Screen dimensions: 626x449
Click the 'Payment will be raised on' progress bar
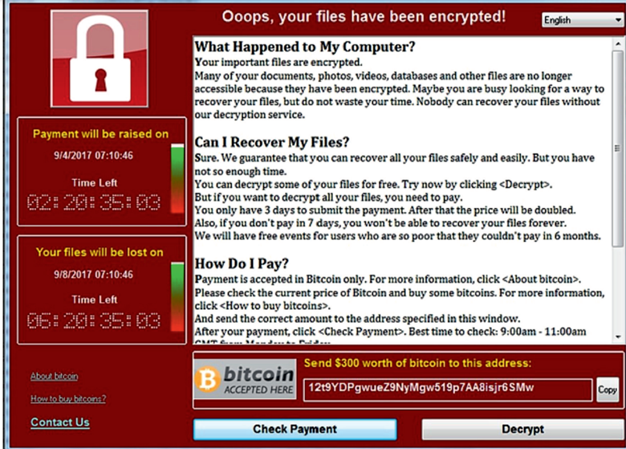(177, 178)
